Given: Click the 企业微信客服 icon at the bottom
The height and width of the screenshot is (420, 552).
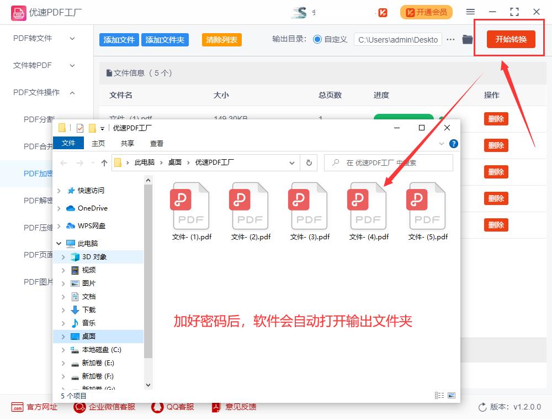Looking at the screenshot, I should pyautogui.click(x=79, y=407).
